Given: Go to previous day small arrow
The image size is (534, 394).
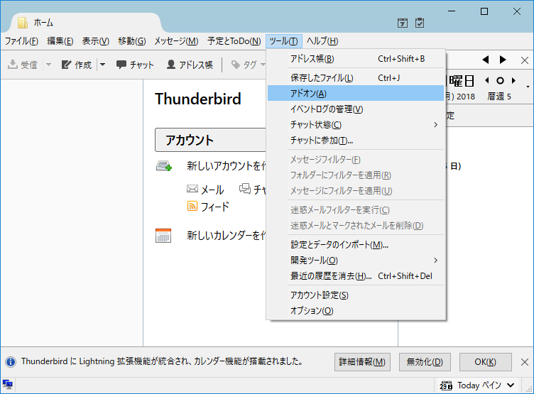Looking at the screenshot, I should tap(487, 81).
